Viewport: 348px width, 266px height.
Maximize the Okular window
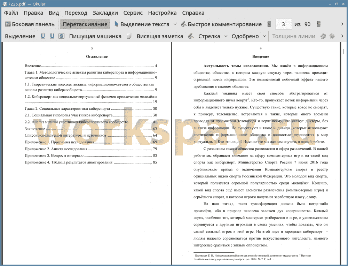[x=337, y=4]
